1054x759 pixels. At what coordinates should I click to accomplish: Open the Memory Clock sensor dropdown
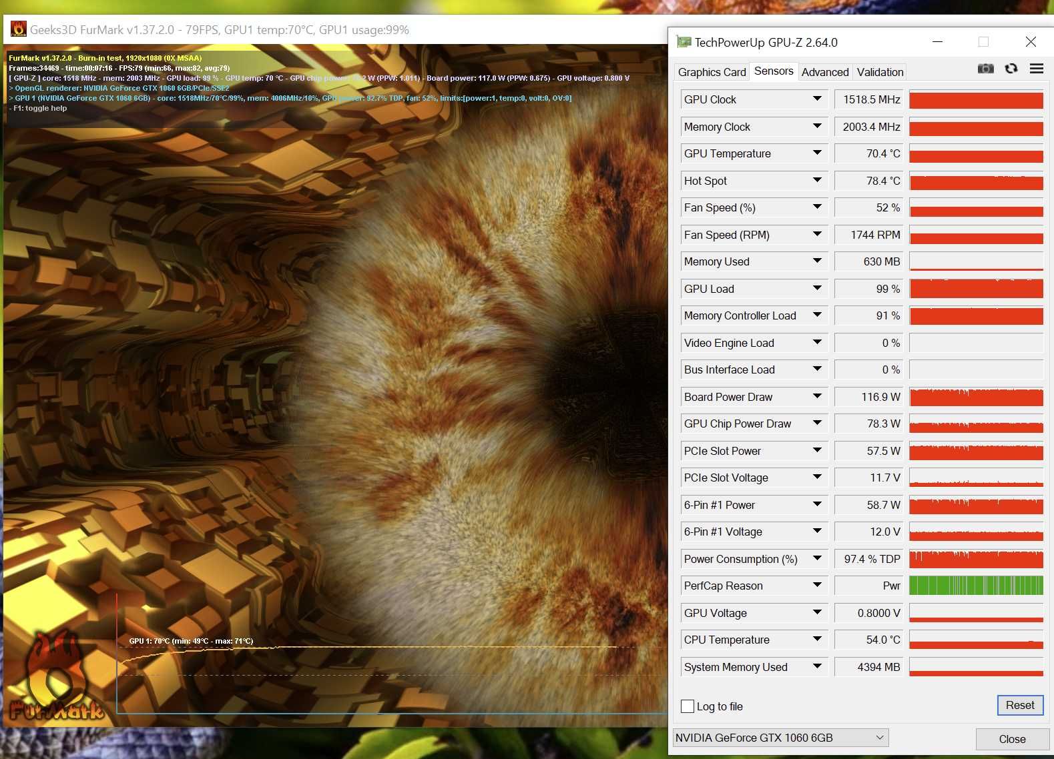tap(817, 126)
